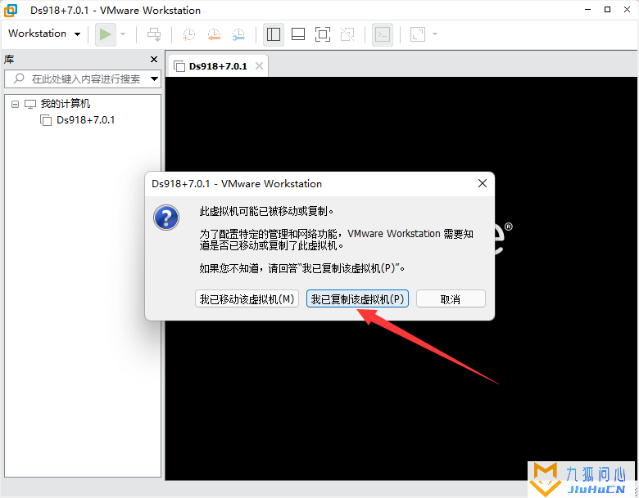
Task: Click the stretch guest display icon
Action: coord(418,34)
